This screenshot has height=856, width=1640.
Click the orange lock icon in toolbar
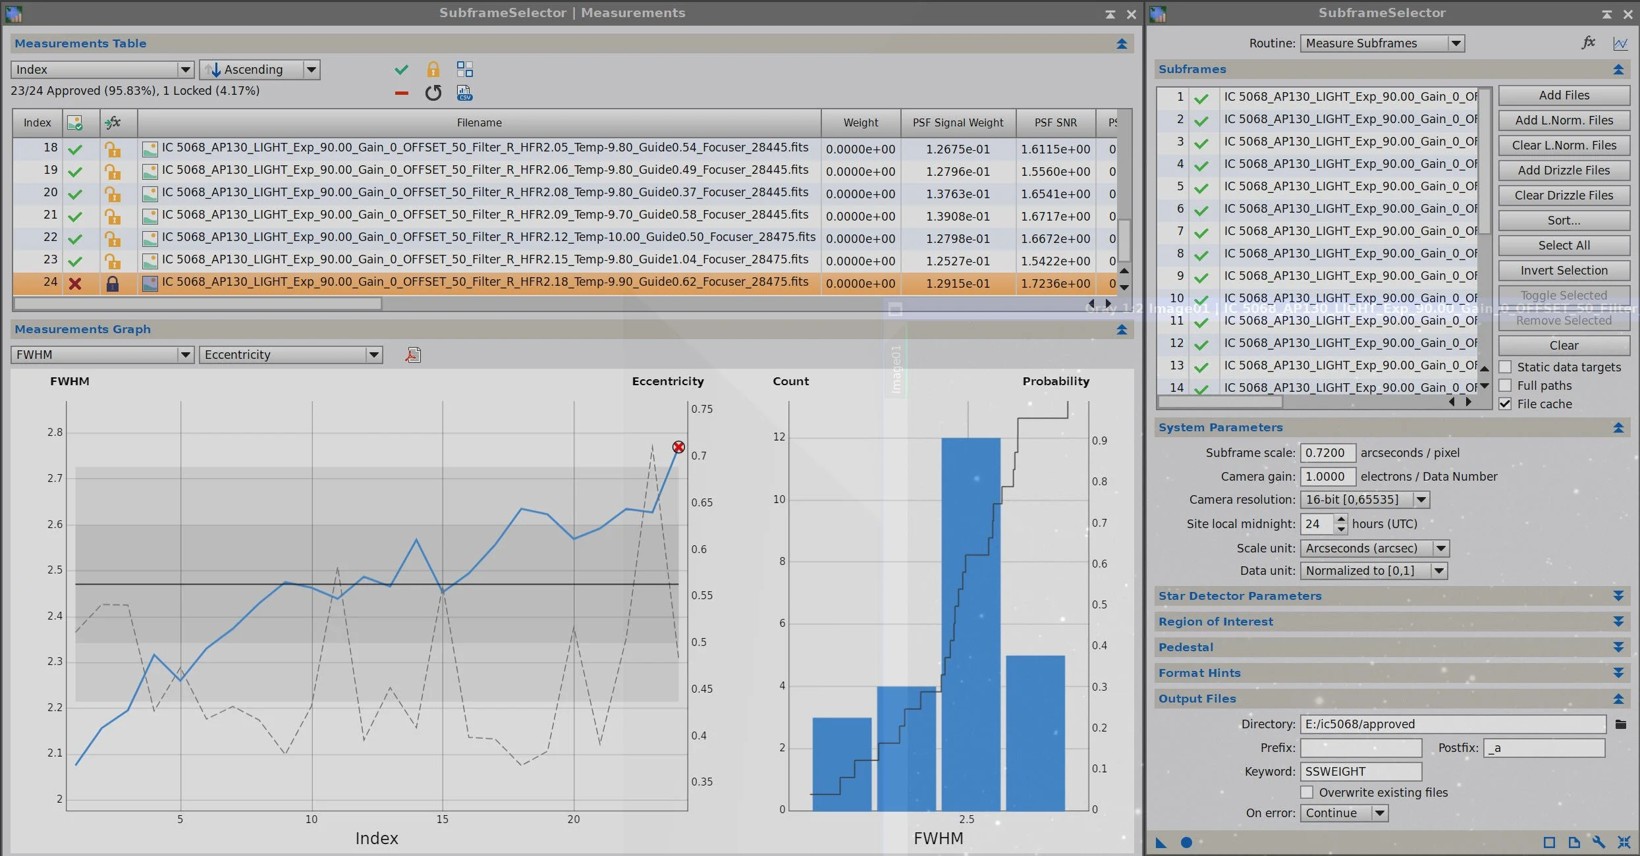click(x=433, y=69)
